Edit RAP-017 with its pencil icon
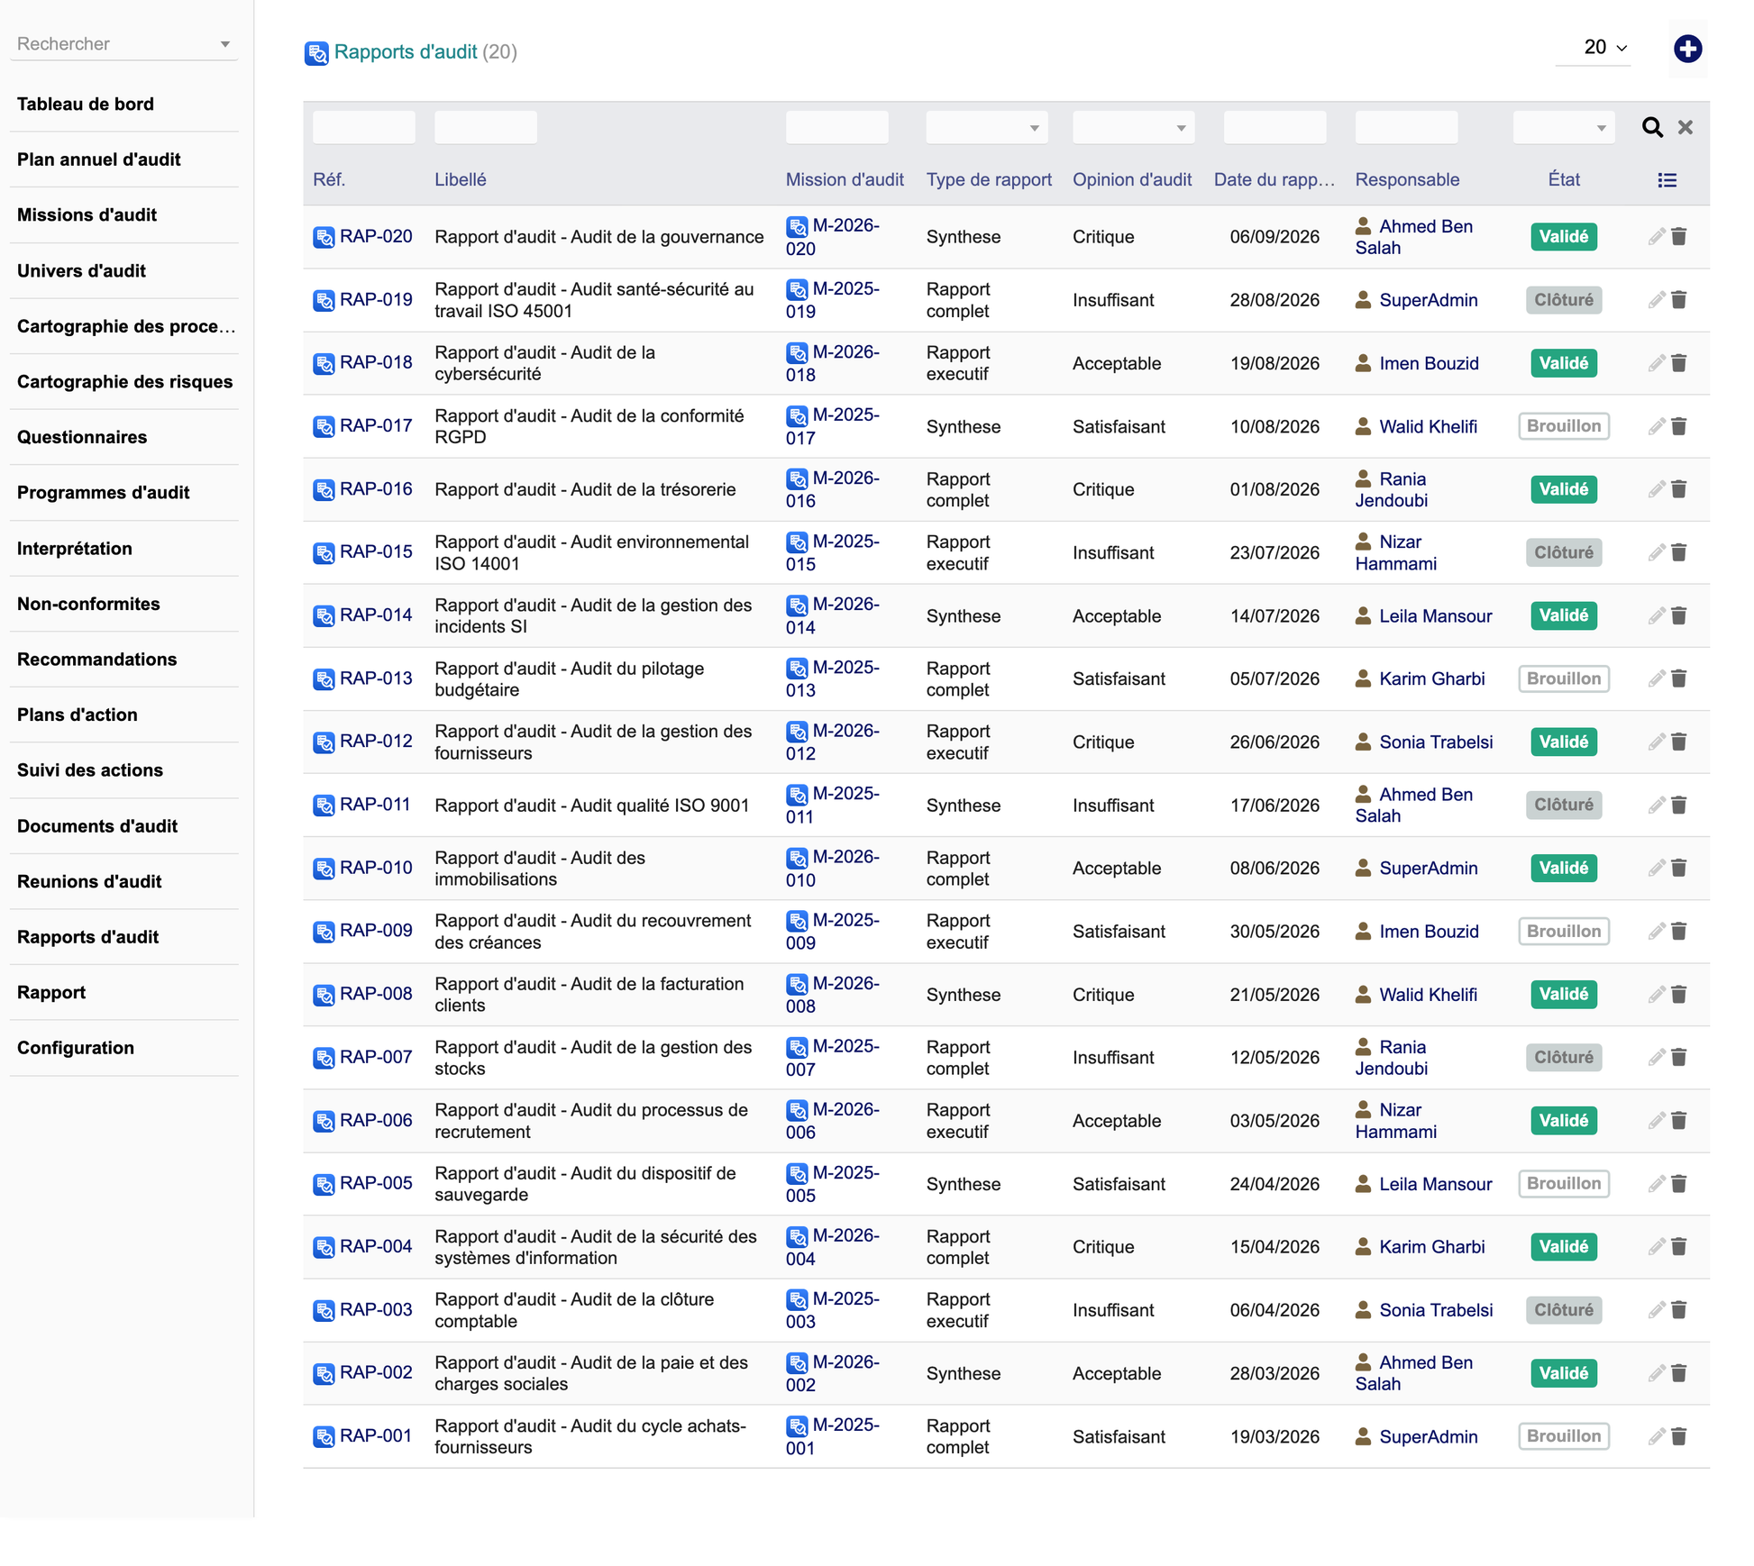 click(1656, 426)
